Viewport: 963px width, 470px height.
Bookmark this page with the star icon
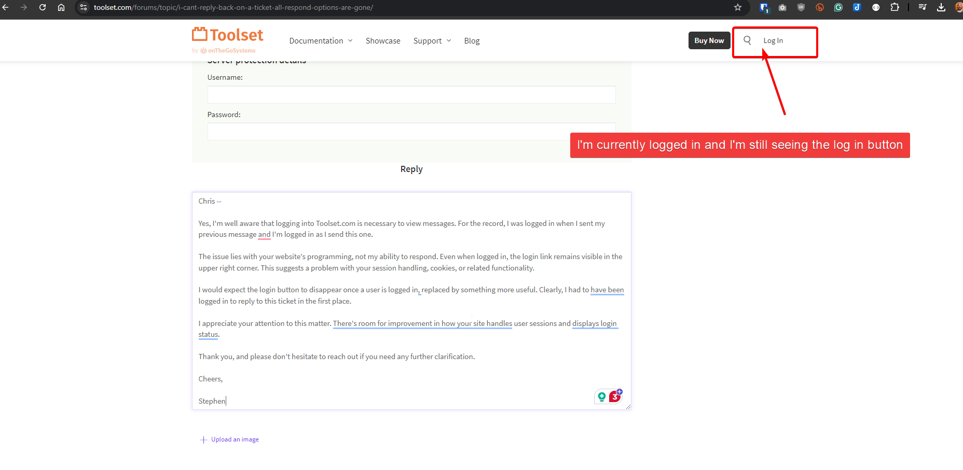738,7
